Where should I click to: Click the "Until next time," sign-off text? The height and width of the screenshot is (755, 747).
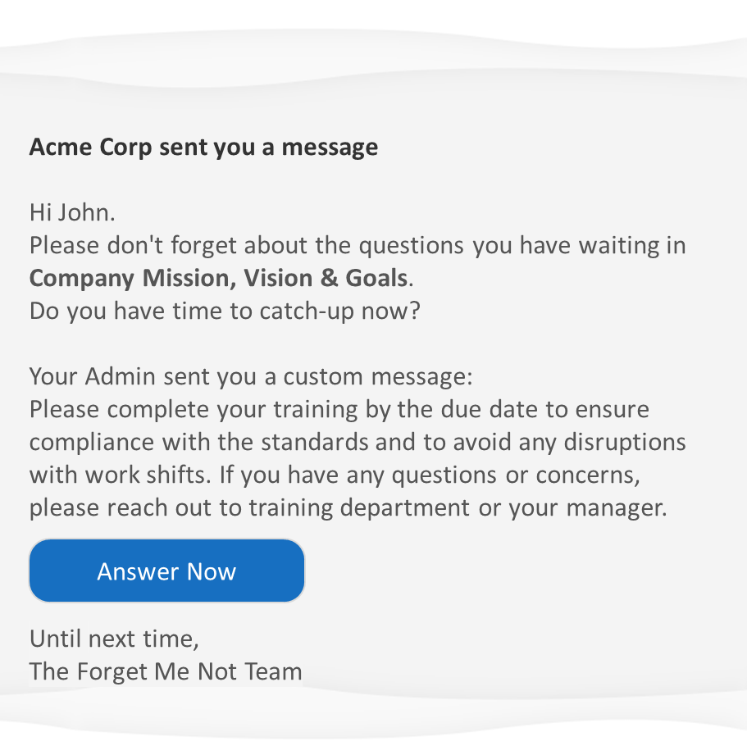[114, 639]
